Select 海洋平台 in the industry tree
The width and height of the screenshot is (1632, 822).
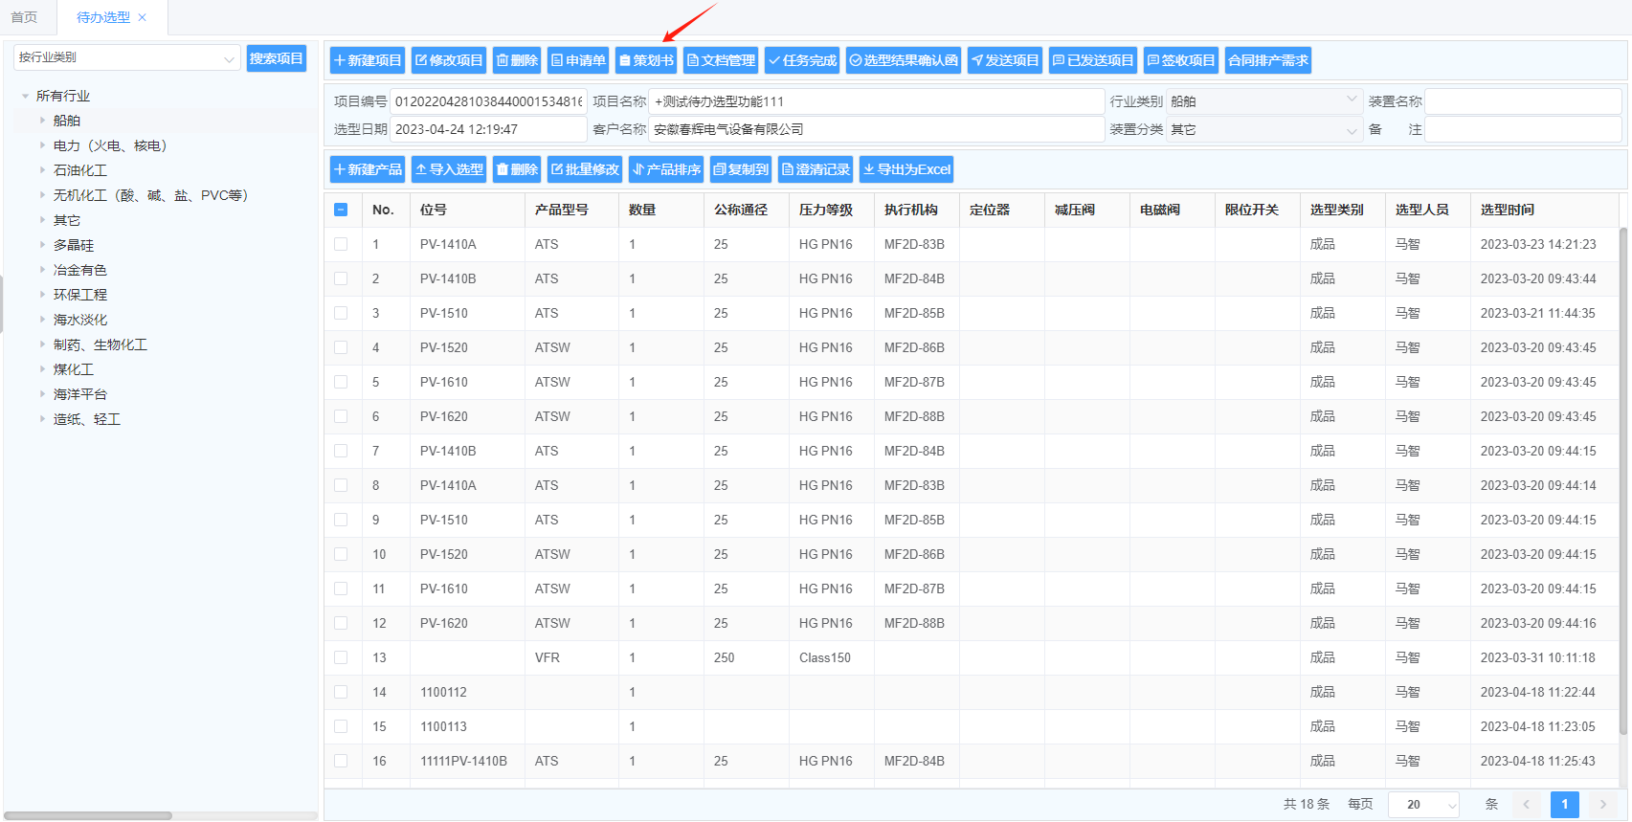(80, 394)
